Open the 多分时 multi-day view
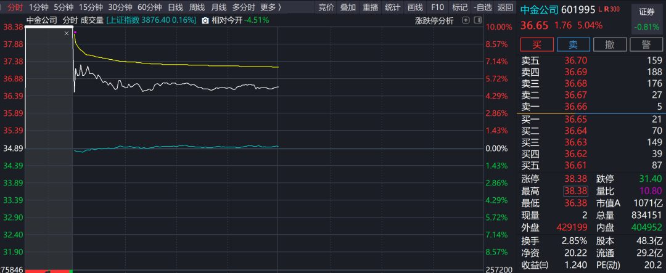Image resolution: width=666 pixels, height=273 pixels. click(244, 7)
